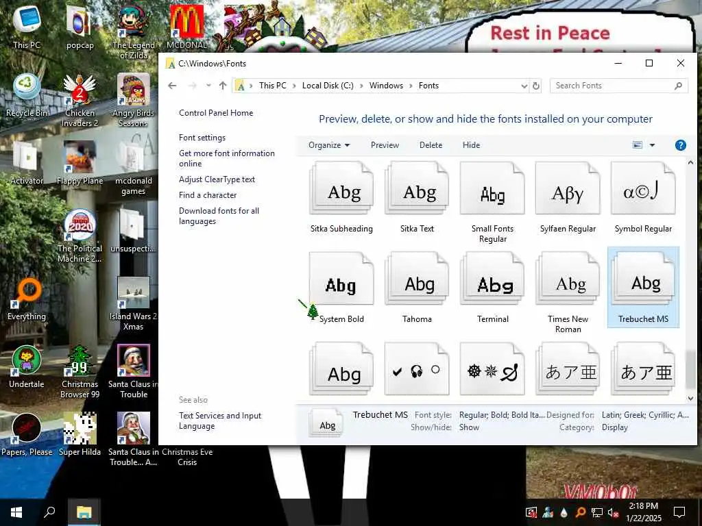702x526 pixels.
Task: Click Get more font information online
Action: [226, 158]
